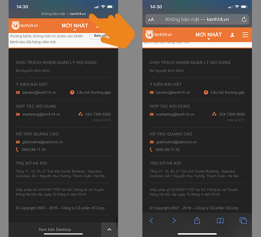
Task: Go forward with Safari forward arrow
Action: (x=174, y=221)
